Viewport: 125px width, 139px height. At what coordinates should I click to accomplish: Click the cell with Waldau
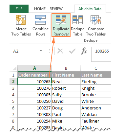(96, 114)
